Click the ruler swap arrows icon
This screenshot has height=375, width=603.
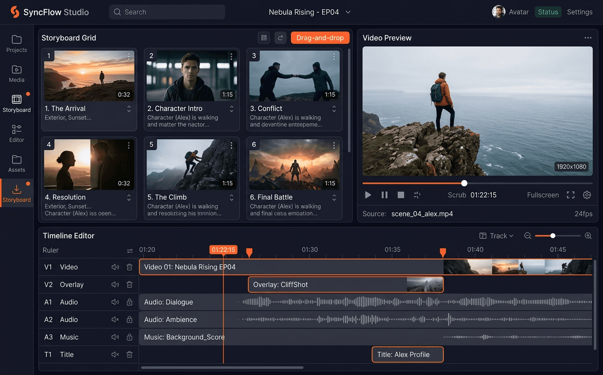click(130, 250)
